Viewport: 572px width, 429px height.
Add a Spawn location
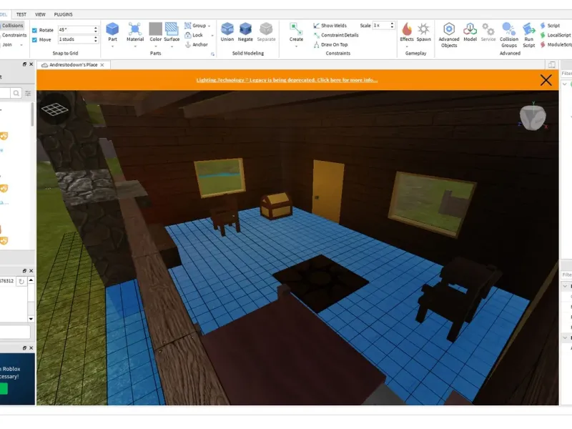(x=423, y=32)
